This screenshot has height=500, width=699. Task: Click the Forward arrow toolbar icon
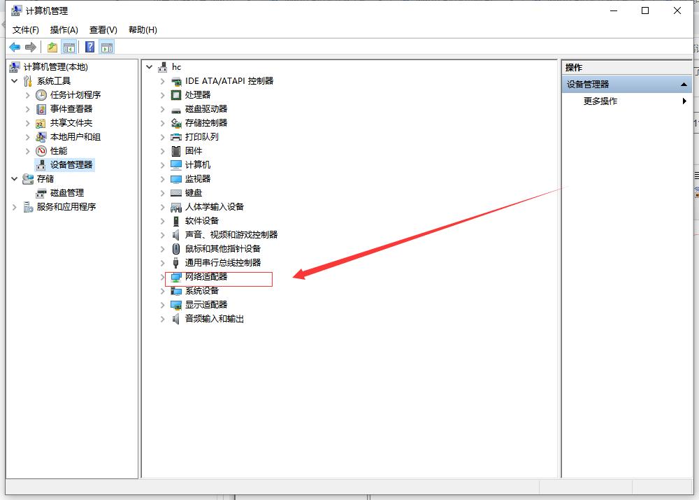point(30,47)
